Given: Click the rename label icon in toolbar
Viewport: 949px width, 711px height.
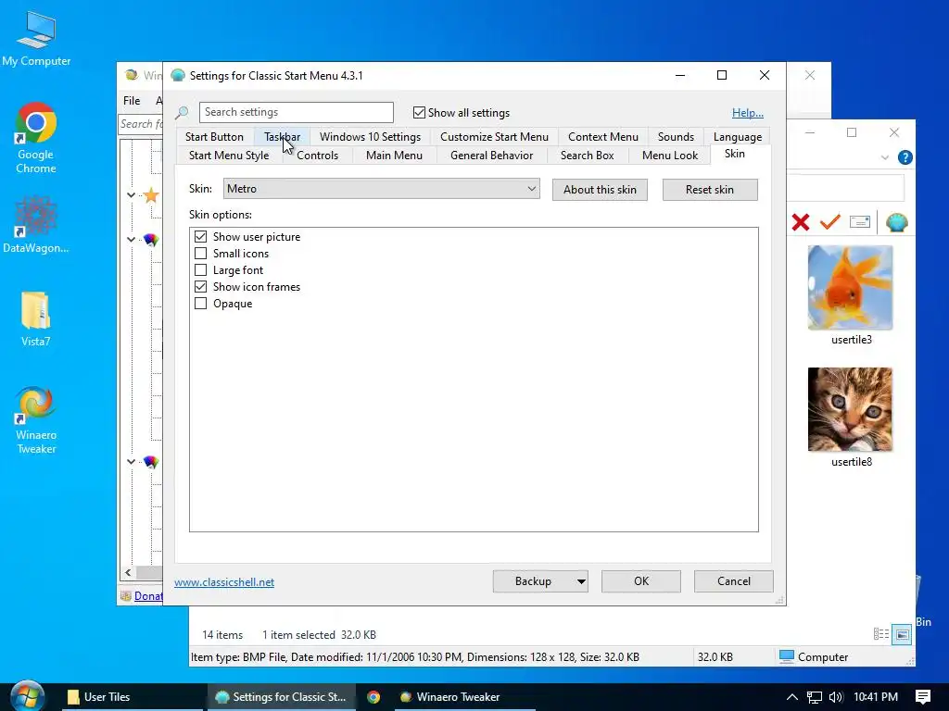Looking at the screenshot, I should tap(859, 222).
